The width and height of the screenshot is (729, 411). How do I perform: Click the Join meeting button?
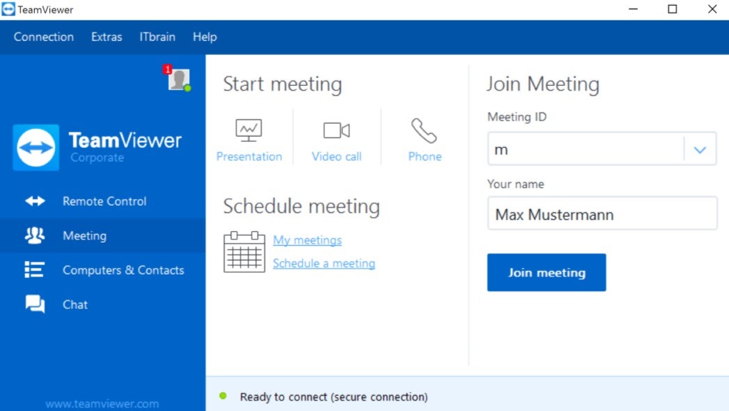[547, 272]
